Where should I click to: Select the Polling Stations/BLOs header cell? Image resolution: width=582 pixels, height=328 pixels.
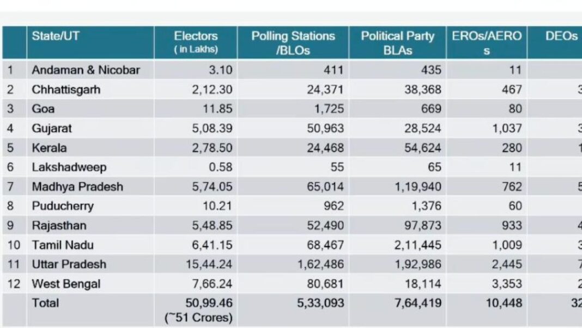(293, 43)
